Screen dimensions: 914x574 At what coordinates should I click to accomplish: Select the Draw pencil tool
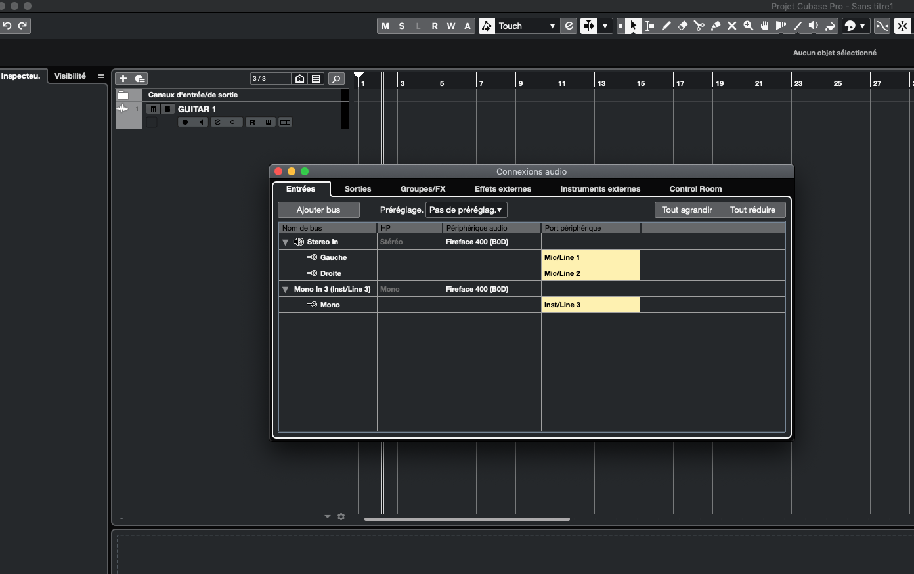tap(666, 26)
